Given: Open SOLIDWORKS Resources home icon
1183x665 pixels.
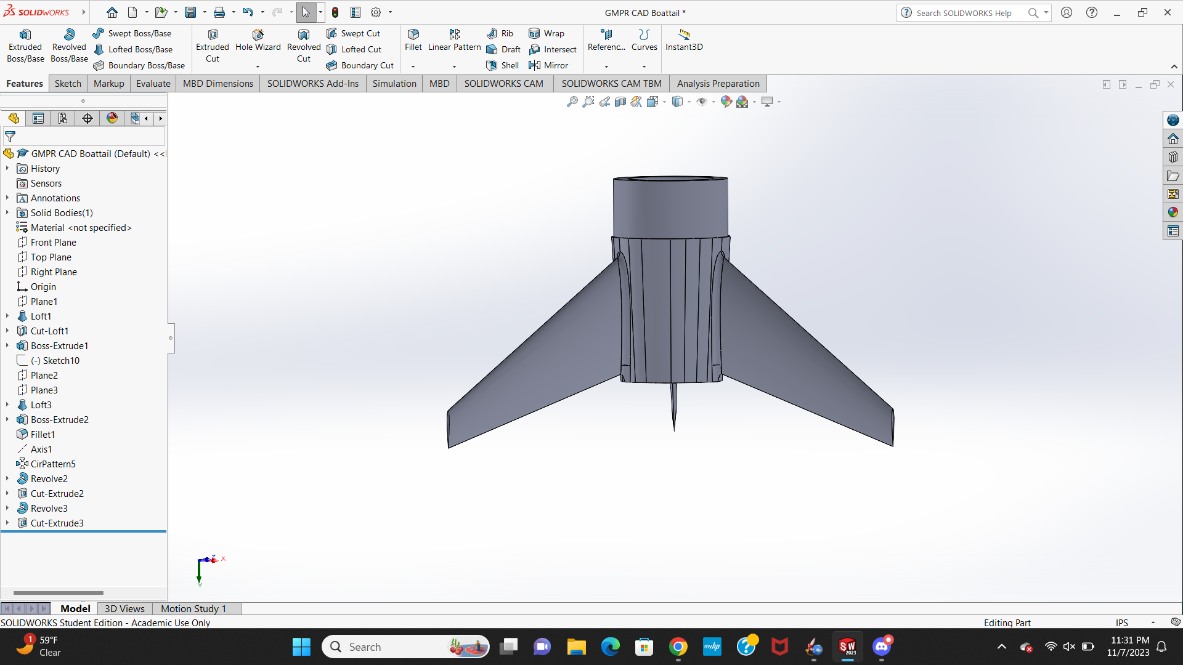Looking at the screenshot, I should 1173,139.
